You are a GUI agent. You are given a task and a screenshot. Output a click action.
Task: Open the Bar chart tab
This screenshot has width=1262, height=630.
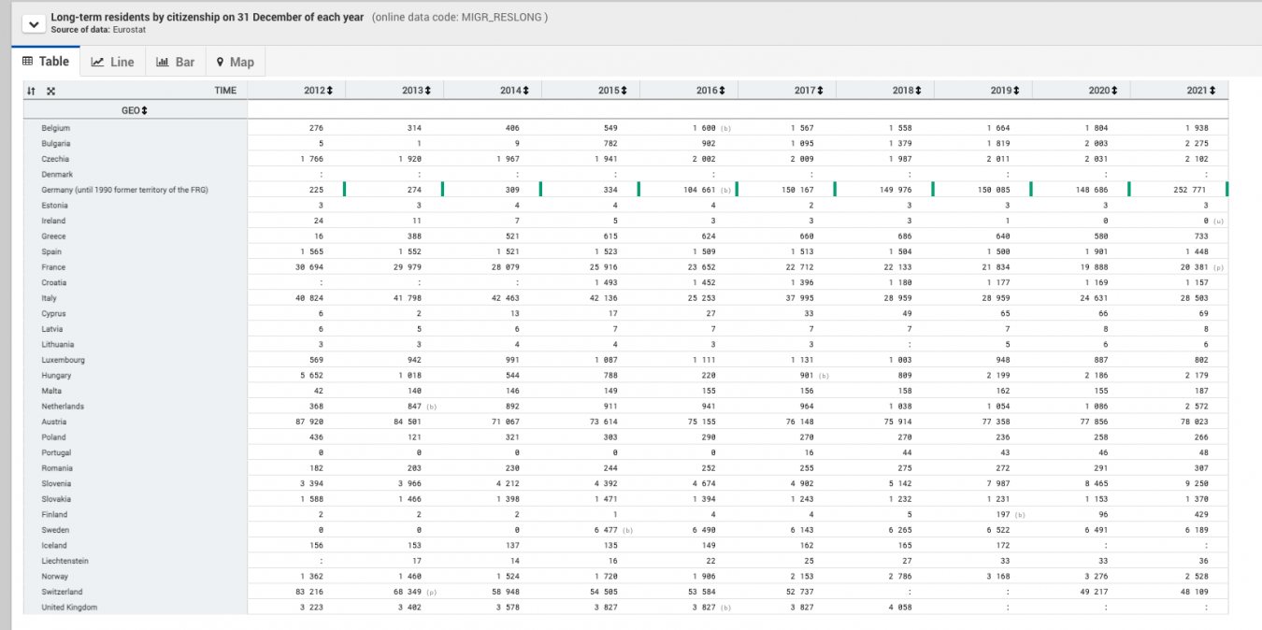tap(175, 62)
